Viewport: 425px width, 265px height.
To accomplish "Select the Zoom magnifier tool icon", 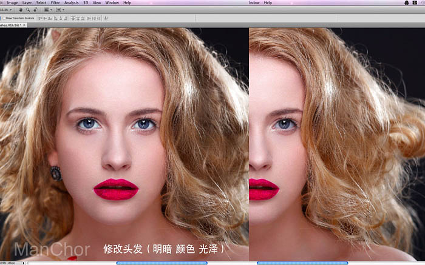I will [28, 10].
